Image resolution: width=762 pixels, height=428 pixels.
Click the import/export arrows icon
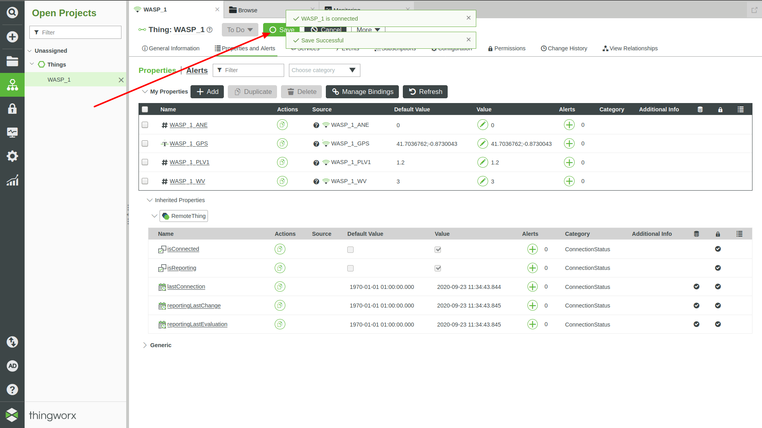point(12,342)
